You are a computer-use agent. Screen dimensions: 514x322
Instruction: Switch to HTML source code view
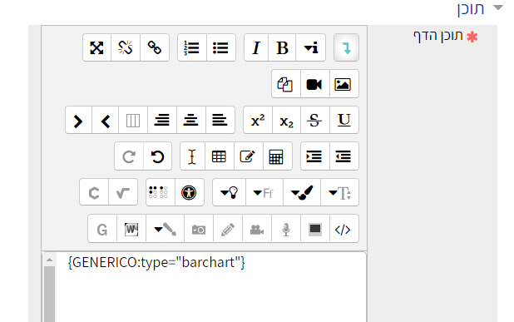click(343, 229)
